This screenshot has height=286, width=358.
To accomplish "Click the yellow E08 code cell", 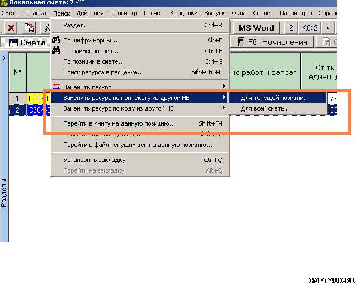I will point(39,98).
